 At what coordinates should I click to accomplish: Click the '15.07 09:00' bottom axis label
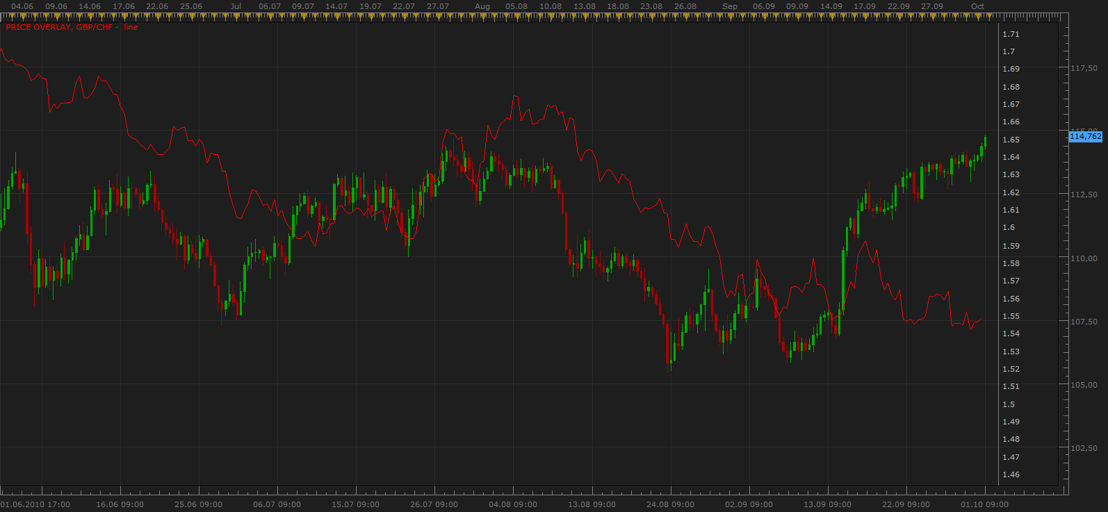click(355, 504)
